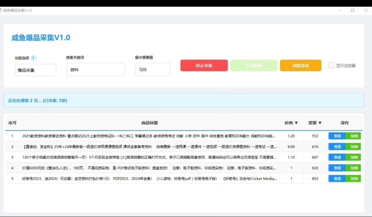The height and width of the screenshot is (217, 372).
Task: Click 复制 for row 4 with 920 wants
Action: coord(353,168)
